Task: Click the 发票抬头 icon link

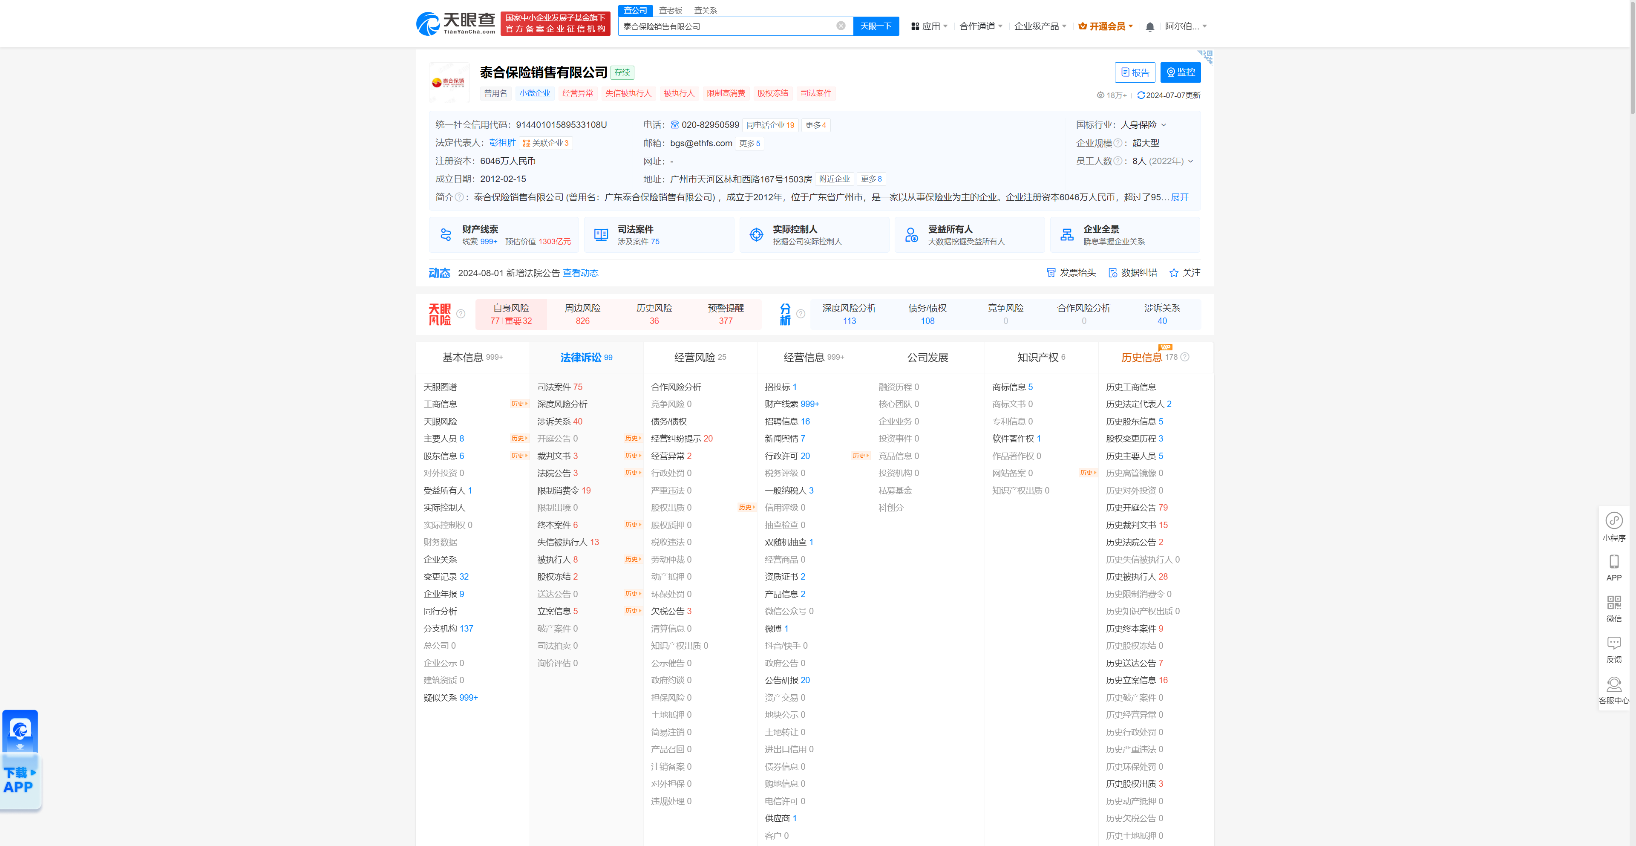Action: [1071, 273]
